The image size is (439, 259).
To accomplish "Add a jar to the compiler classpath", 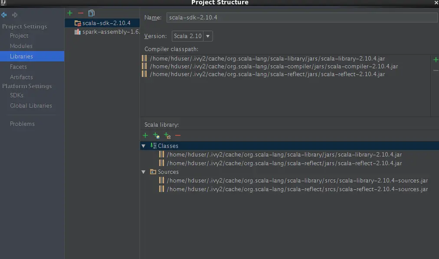I will coord(436,59).
